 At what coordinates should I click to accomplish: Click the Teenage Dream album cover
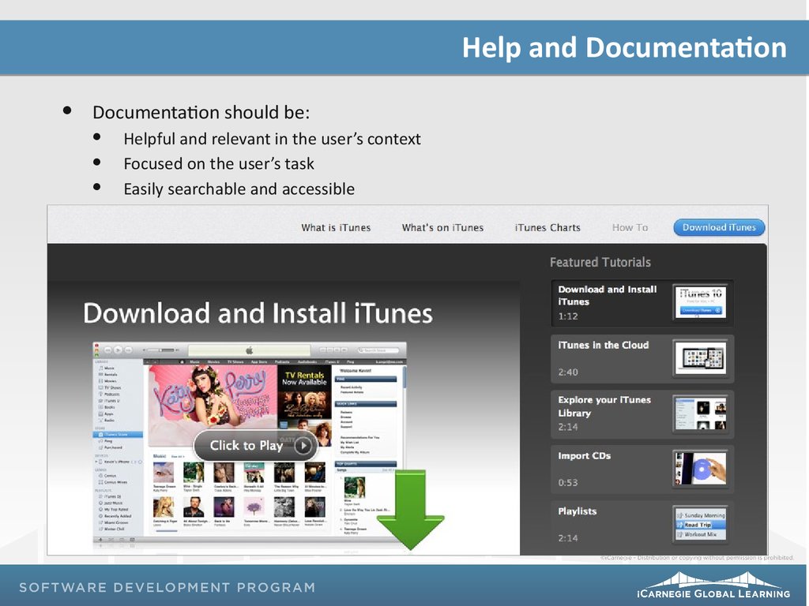164,472
